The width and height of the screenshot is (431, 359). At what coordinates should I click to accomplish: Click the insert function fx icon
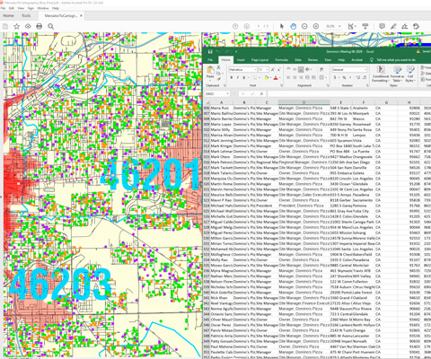pyautogui.click(x=261, y=93)
